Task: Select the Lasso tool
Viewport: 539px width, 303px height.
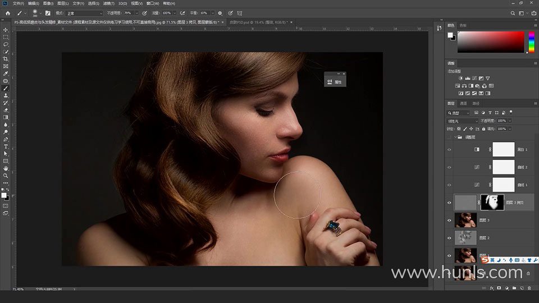Action: (x=6, y=44)
